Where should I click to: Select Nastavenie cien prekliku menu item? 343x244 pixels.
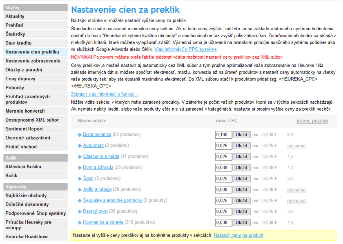36,52
